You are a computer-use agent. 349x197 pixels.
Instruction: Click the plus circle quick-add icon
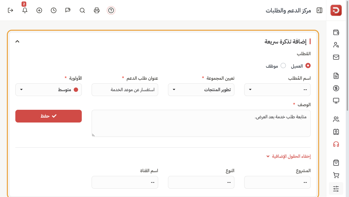point(39,10)
